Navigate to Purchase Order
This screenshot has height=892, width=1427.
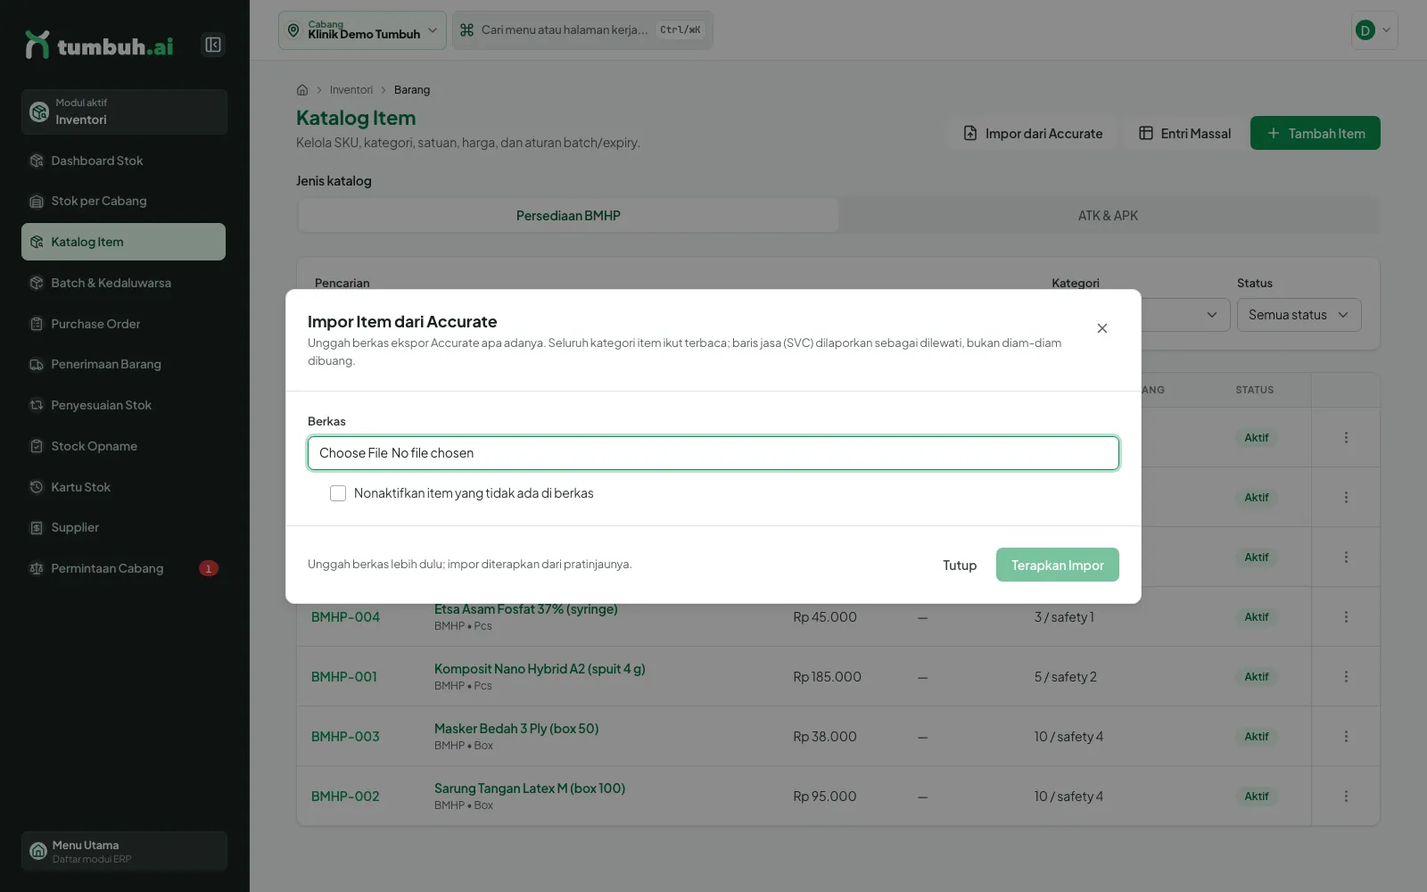[123, 324]
